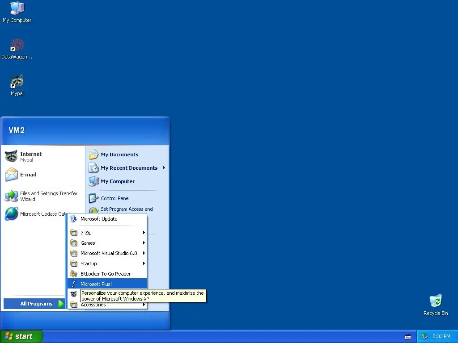
Task: Expand the My Recent Documents arrow
Action: [x=164, y=168]
